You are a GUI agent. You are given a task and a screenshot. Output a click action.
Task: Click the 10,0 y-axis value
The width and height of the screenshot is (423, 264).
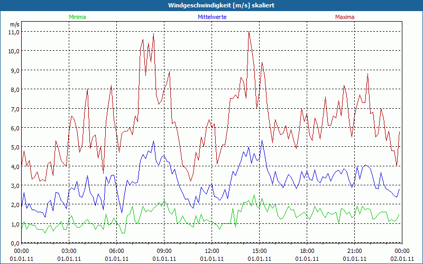point(15,51)
